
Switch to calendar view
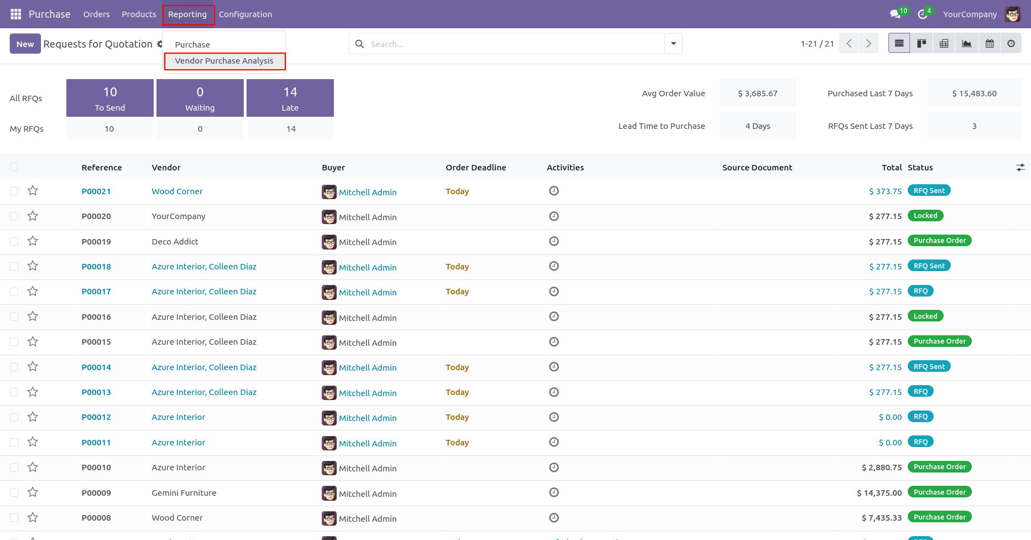(x=990, y=43)
